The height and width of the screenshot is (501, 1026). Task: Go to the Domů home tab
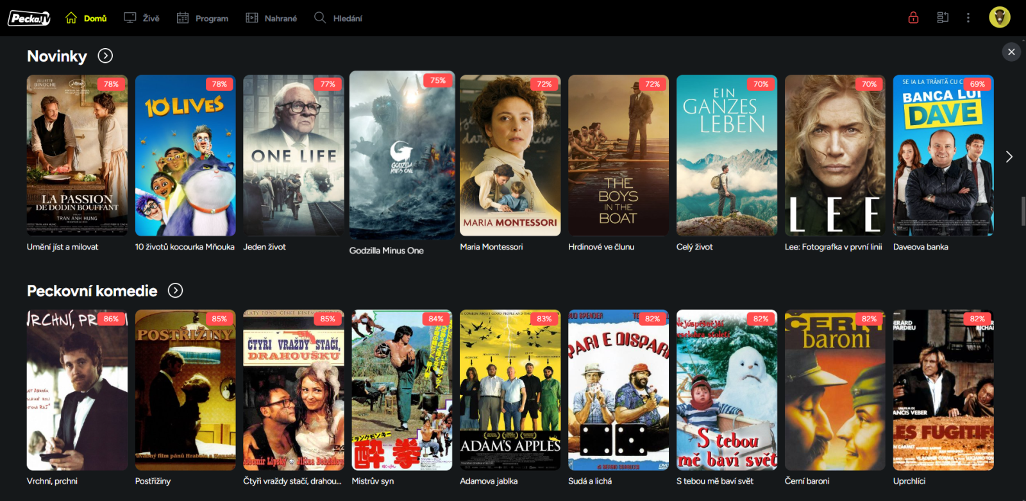pos(86,18)
